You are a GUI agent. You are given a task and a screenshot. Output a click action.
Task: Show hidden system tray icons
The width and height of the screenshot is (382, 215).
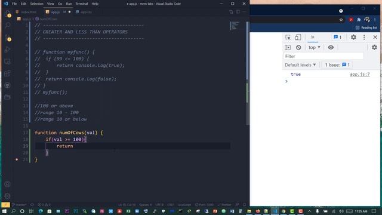pyautogui.click(x=309, y=211)
